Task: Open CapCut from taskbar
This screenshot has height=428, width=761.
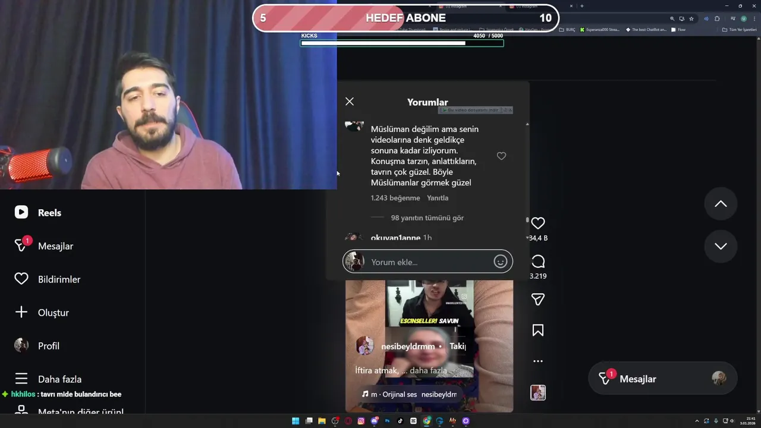Action: coord(413,421)
